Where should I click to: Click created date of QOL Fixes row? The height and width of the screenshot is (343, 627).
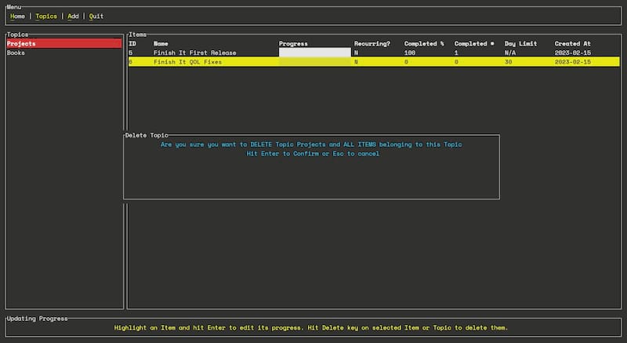coord(572,62)
